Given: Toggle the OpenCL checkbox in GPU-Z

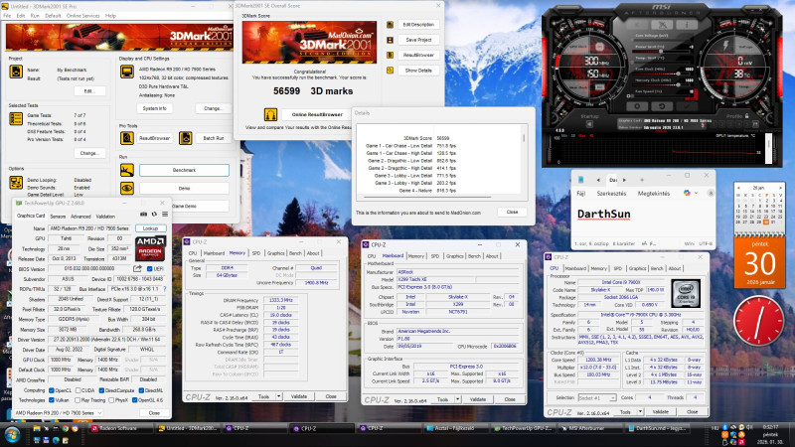Looking at the screenshot, I should 52,390.
